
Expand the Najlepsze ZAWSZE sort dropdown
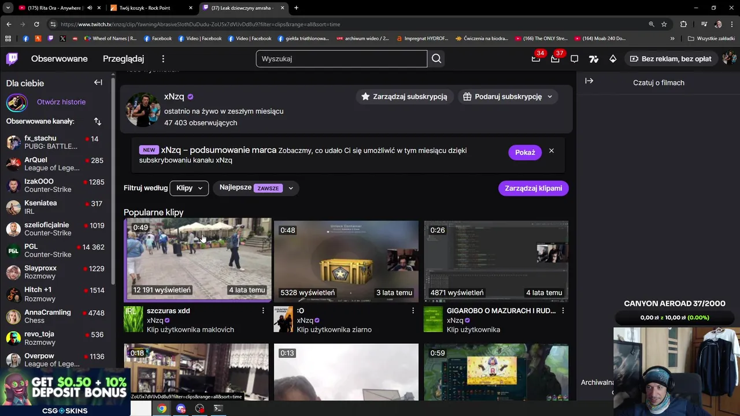pyautogui.click(x=257, y=188)
